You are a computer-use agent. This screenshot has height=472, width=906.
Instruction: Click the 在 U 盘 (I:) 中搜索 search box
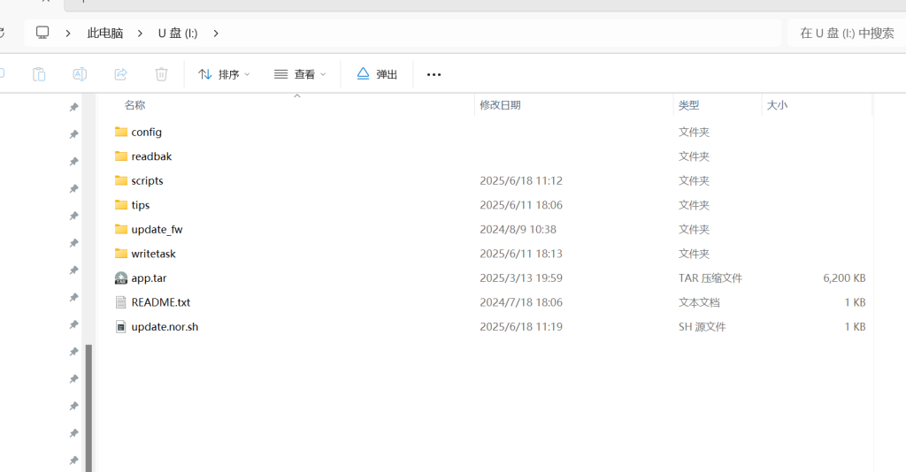(x=846, y=34)
